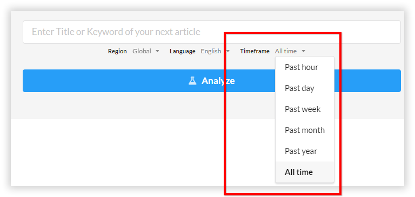Click the flask icon on the Analyze button
Screen dimensions: 415x197
192,81
